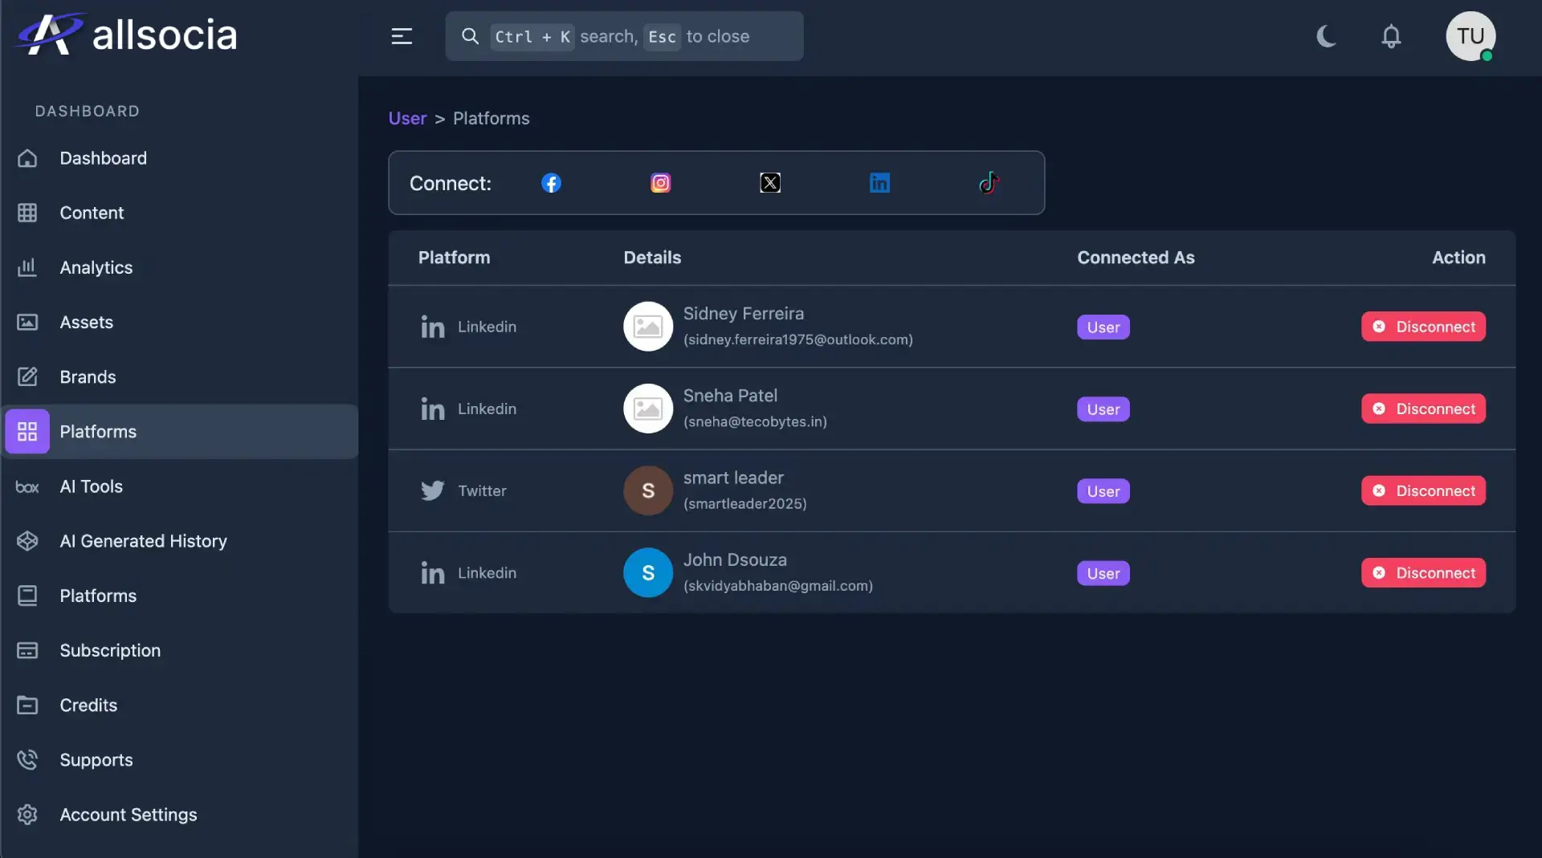Collapse the sidebar using hamburger icon

[402, 37]
